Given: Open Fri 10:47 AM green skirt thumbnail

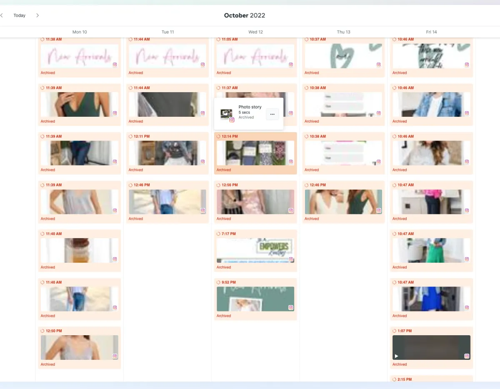Looking at the screenshot, I should point(431,251).
